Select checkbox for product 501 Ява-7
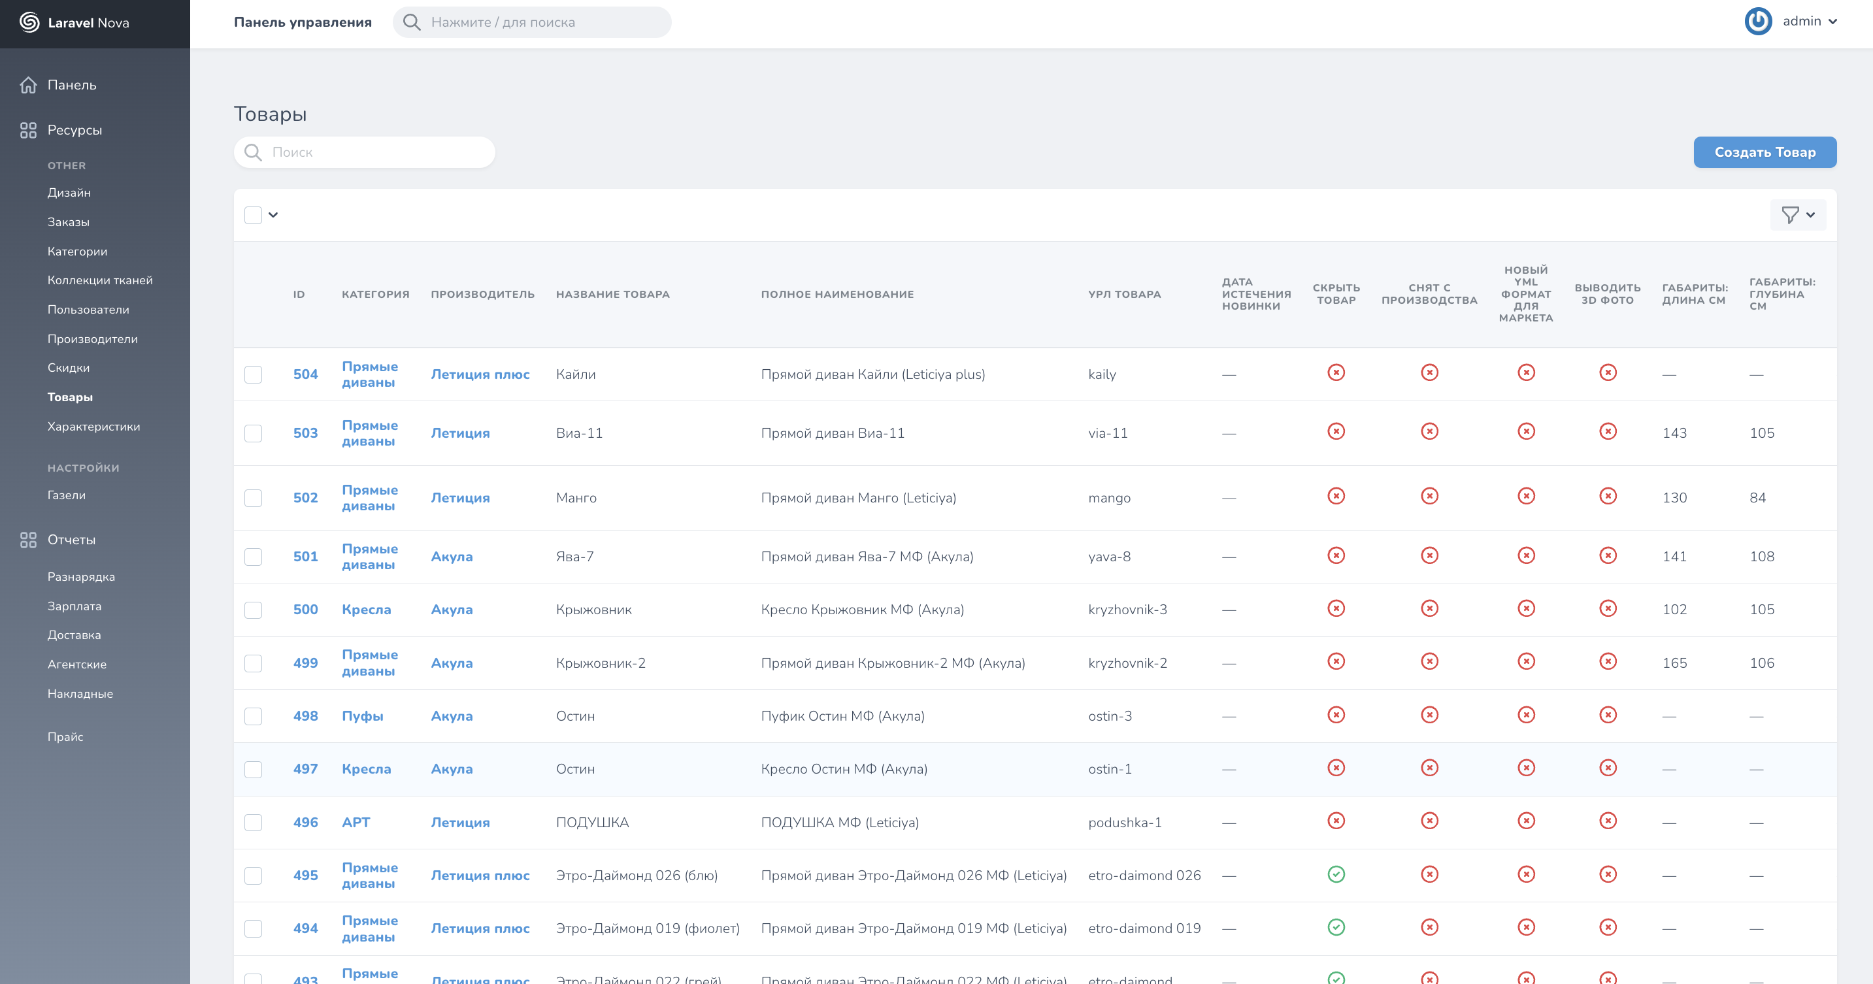The height and width of the screenshot is (984, 1873). (253, 557)
